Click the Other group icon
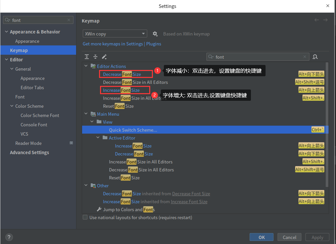Image resolution: width=336 pixels, height=244 pixels. 93,185
